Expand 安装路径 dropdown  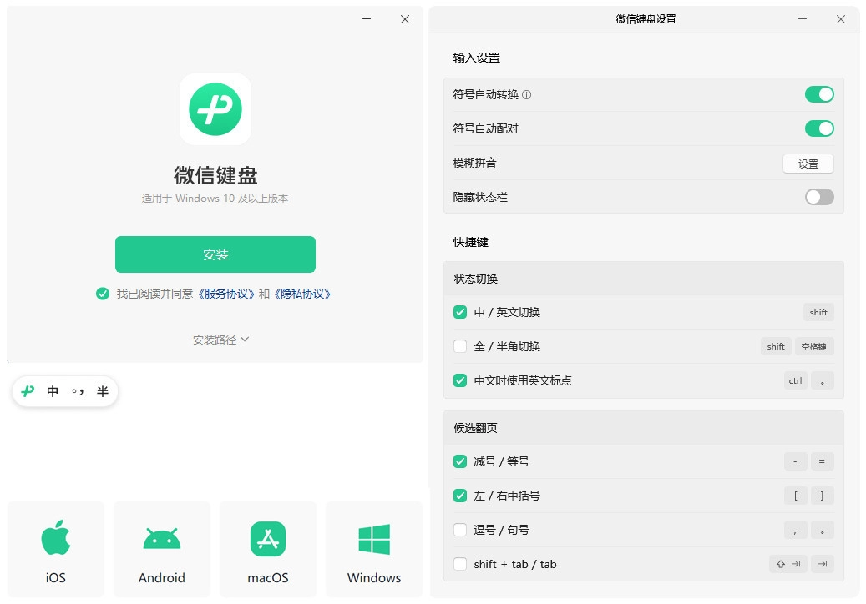pos(220,340)
